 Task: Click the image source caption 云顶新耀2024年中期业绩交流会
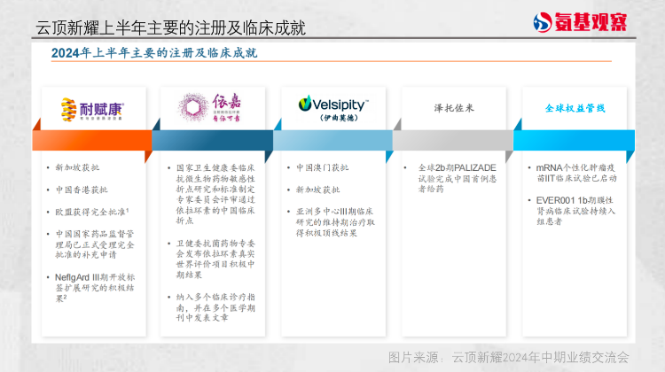click(540, 357)
